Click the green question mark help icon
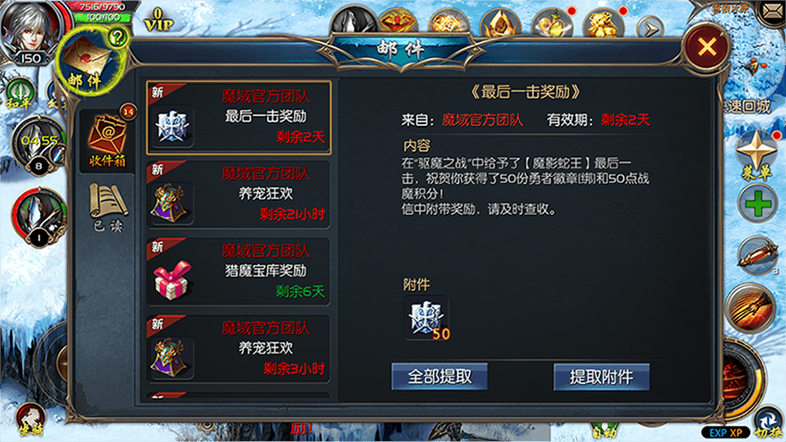 pyautogui.click(x=118, y=38)
